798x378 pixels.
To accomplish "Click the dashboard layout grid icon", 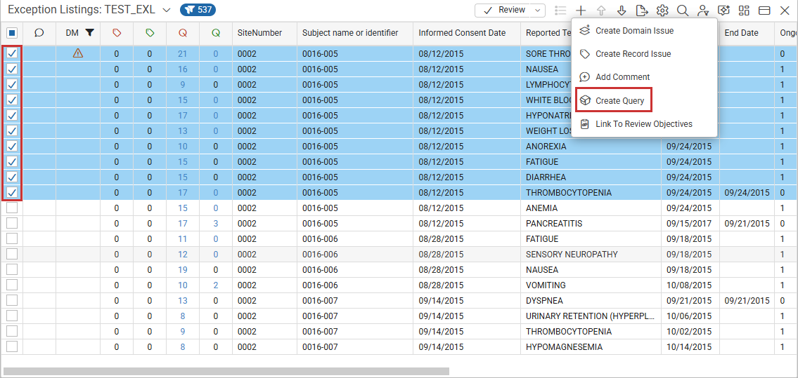I will [x=744, y=10].
